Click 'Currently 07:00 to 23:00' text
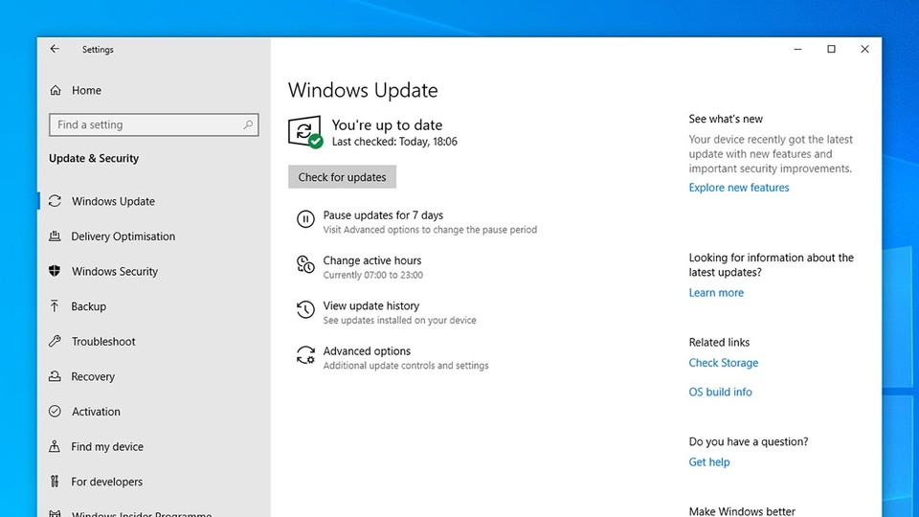The height and width of the screenshot is (517, 919). tap(372, 275)
